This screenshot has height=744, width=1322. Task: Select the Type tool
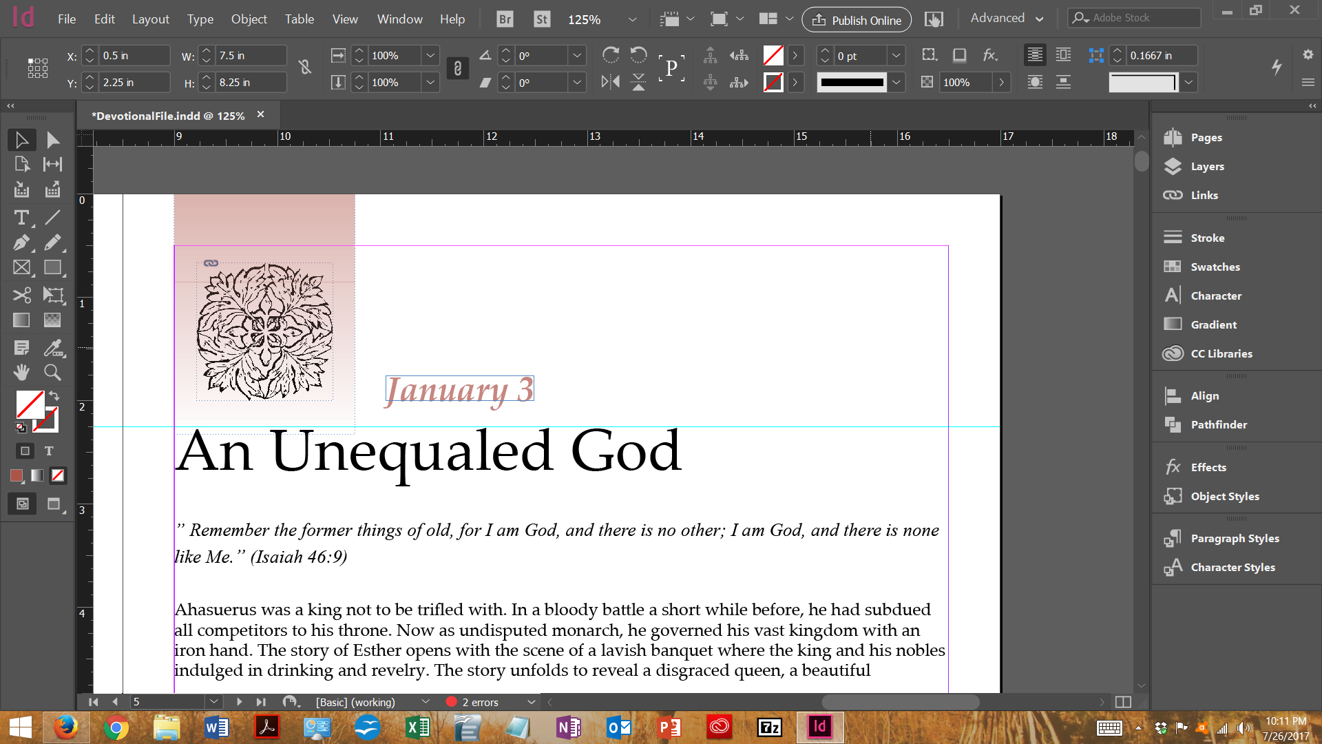pyautogui.click(x=21, y=218)
